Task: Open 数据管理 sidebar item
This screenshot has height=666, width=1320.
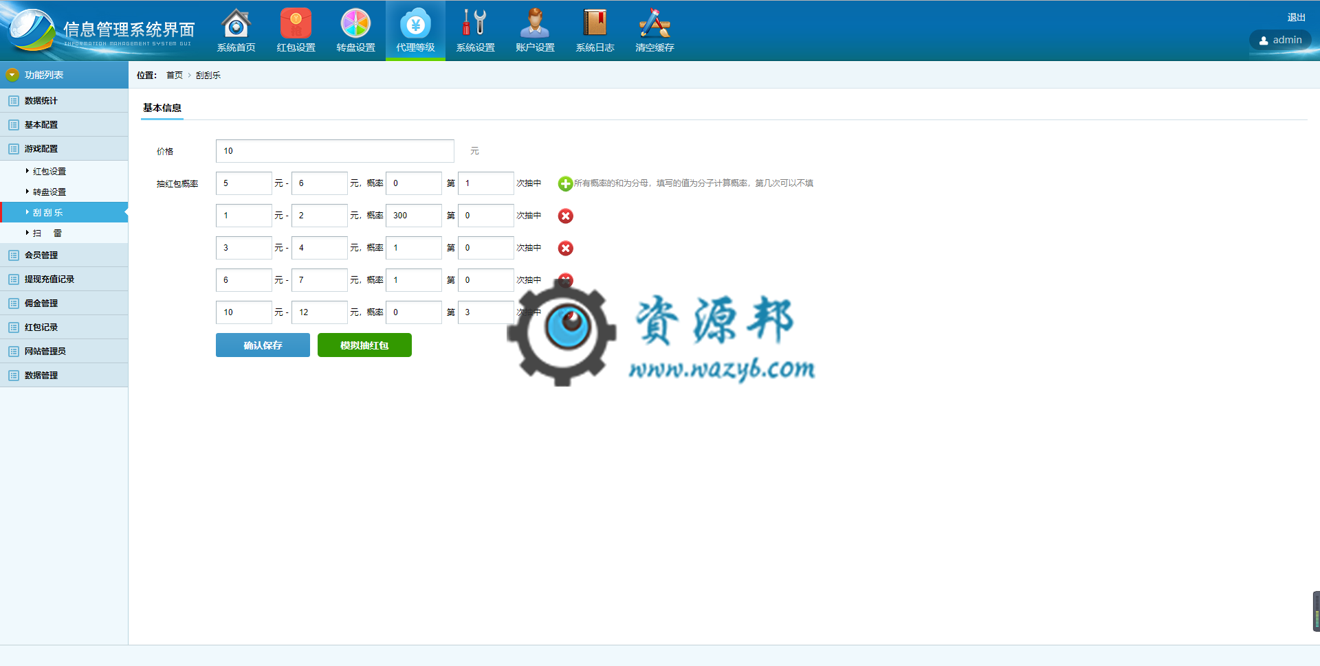Action: pyautogui.click(x=64, y=376)
